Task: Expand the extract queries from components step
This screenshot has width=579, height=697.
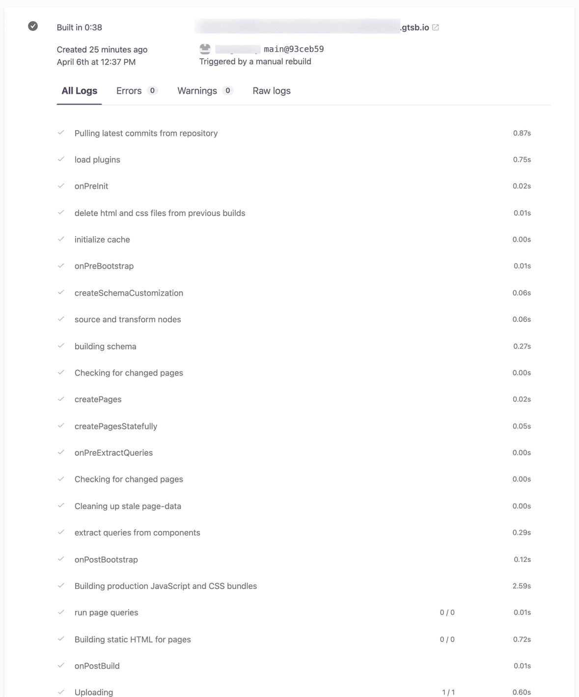Action: (137, 532)
